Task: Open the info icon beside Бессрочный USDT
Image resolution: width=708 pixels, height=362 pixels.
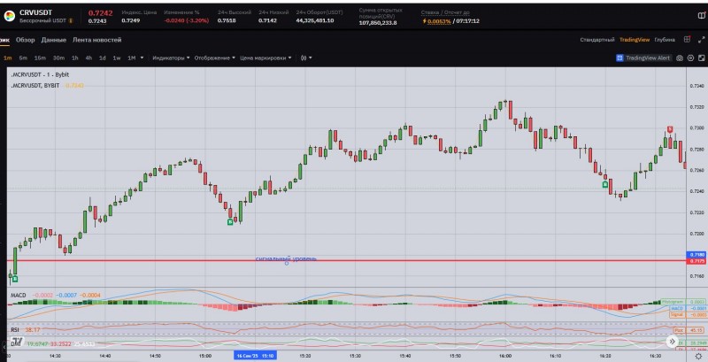Action: (71, 20)
